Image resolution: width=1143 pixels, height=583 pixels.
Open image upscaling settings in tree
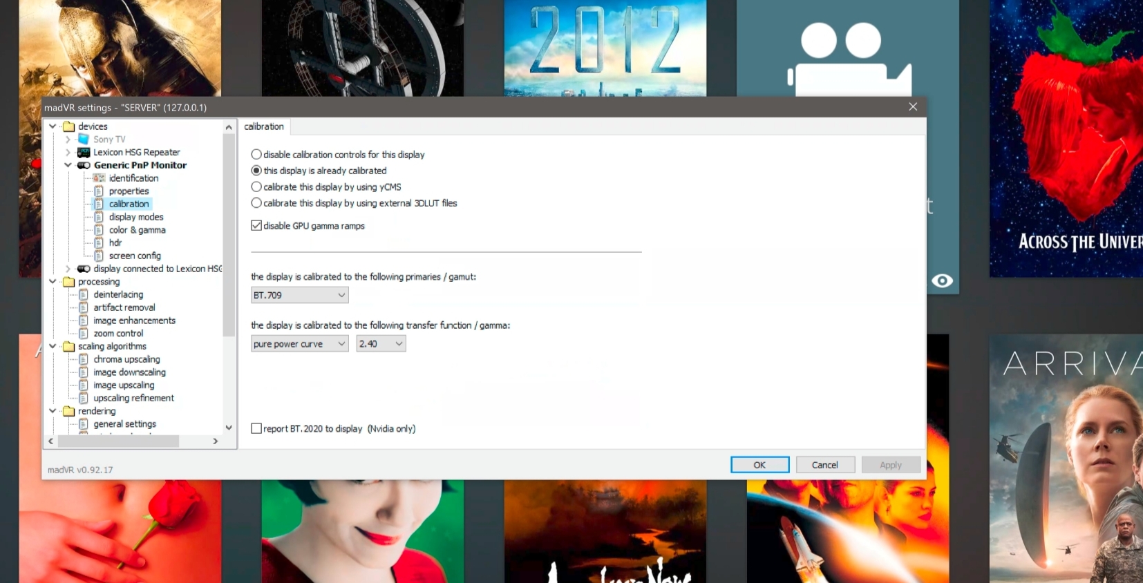pos(124,385)
